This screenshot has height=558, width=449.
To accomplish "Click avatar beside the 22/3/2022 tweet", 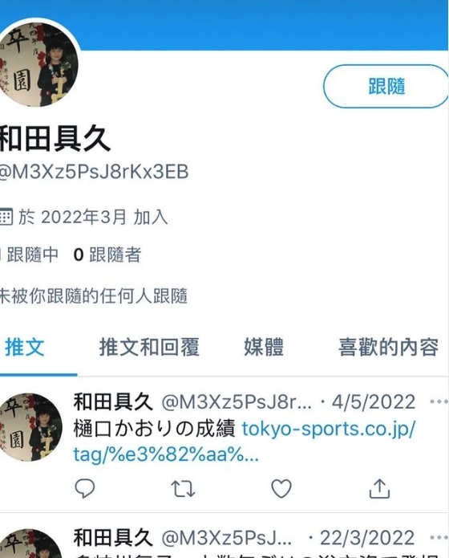I will (30, 543).
